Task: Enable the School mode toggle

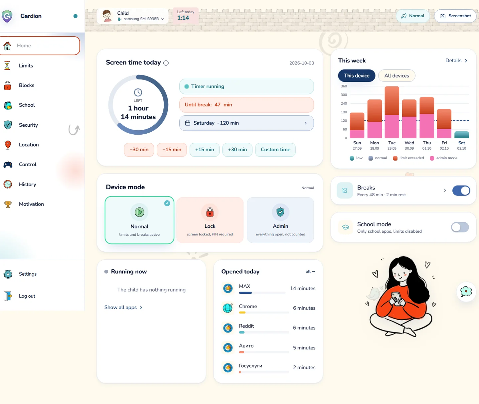Action: tap(460, 227)
